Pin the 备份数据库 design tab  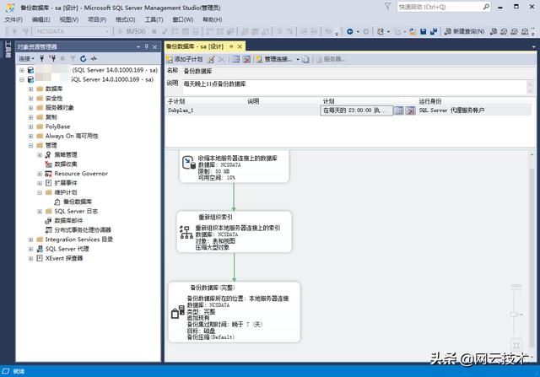(x=231, y=46)
